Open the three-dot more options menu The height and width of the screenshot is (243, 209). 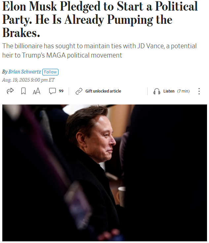pyautogui.click(x=199, y=91)
